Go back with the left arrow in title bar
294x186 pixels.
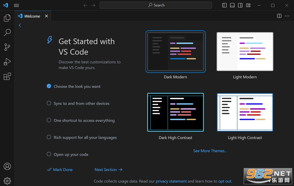tap(85, 5)
